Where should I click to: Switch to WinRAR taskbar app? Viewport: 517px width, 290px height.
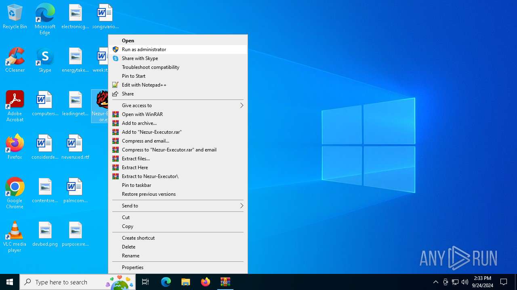click(225, 282)
